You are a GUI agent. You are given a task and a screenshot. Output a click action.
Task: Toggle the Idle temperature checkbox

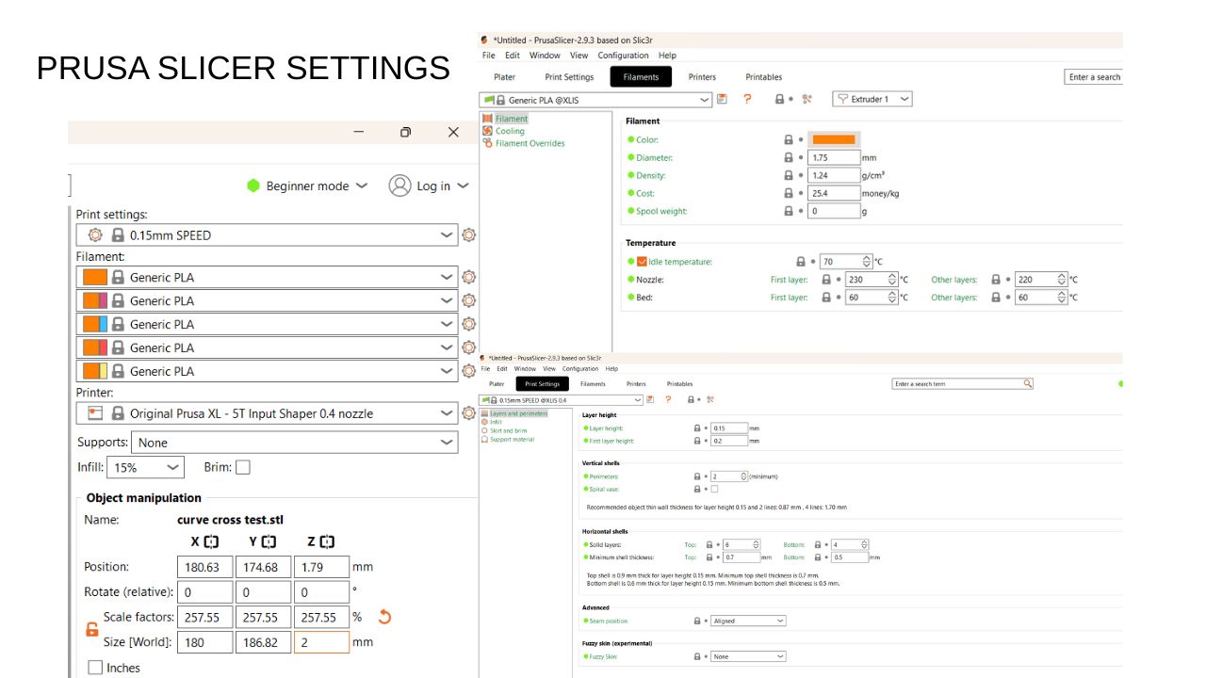642,262
